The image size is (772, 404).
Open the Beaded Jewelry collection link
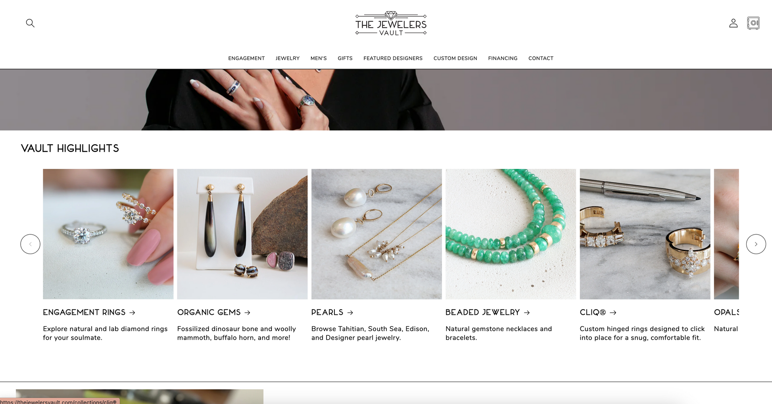[488, 312]
